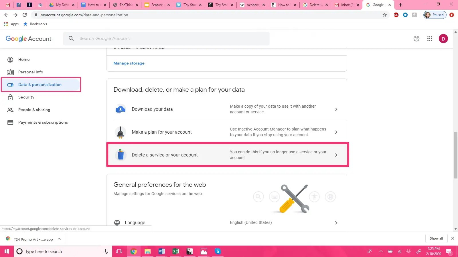Launch Word from the taskbar
Viewport: 458px width, 257px height.
click(x=161, y=251)
